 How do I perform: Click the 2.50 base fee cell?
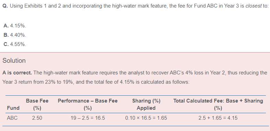pos(37,118)
